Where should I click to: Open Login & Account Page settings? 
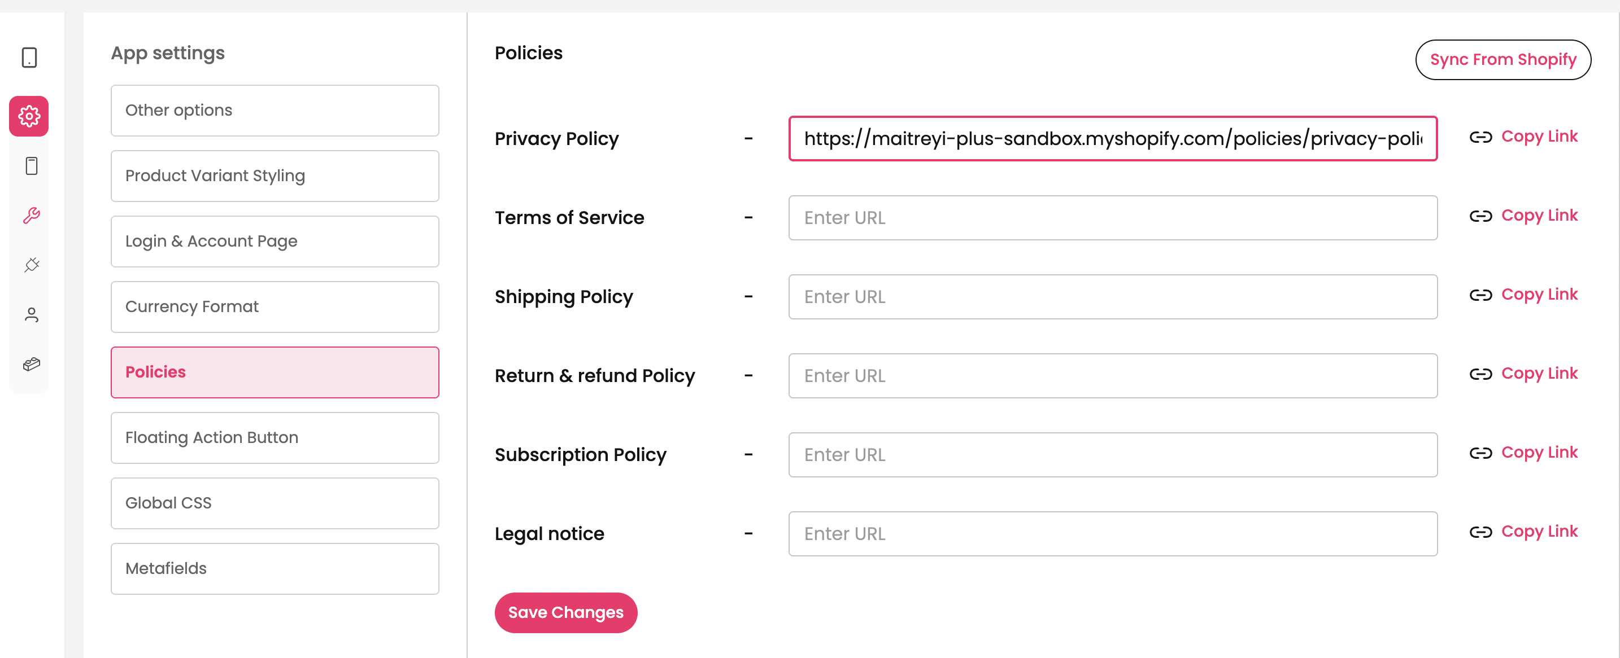pyautogui.click(x=275, y=242)
